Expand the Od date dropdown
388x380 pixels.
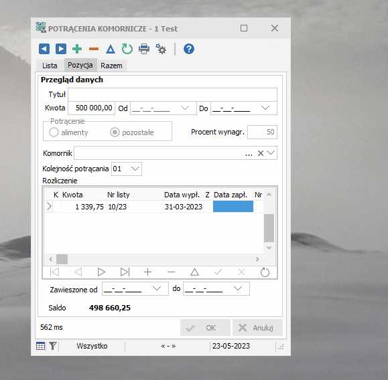click(x=185, y=108)
